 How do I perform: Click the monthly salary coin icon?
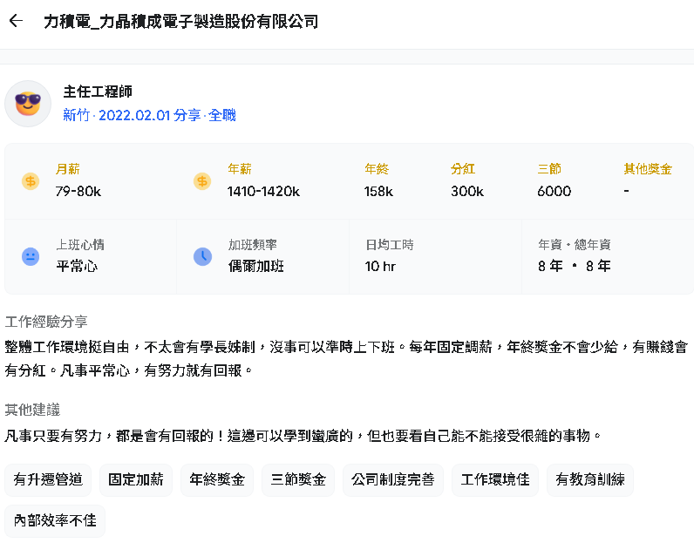(x=31, y=181)
